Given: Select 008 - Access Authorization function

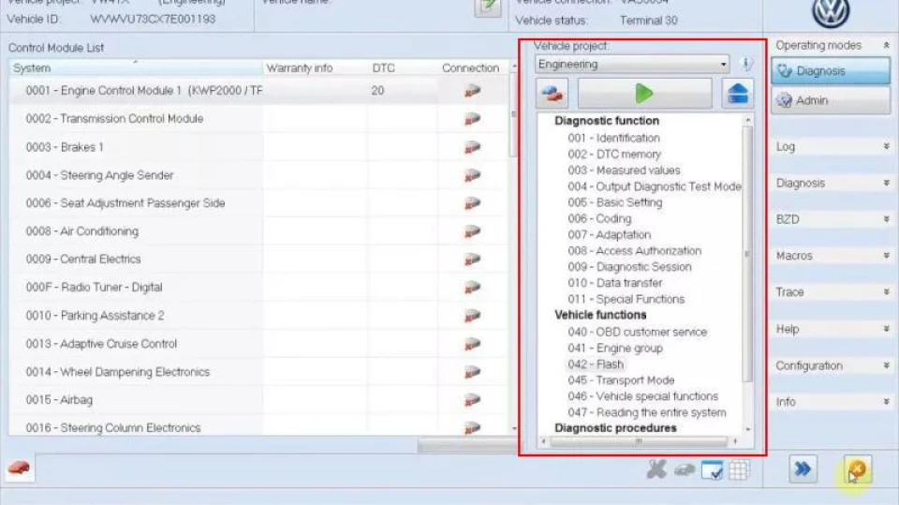Looking at the screenshot, I should tap(634, 250).
